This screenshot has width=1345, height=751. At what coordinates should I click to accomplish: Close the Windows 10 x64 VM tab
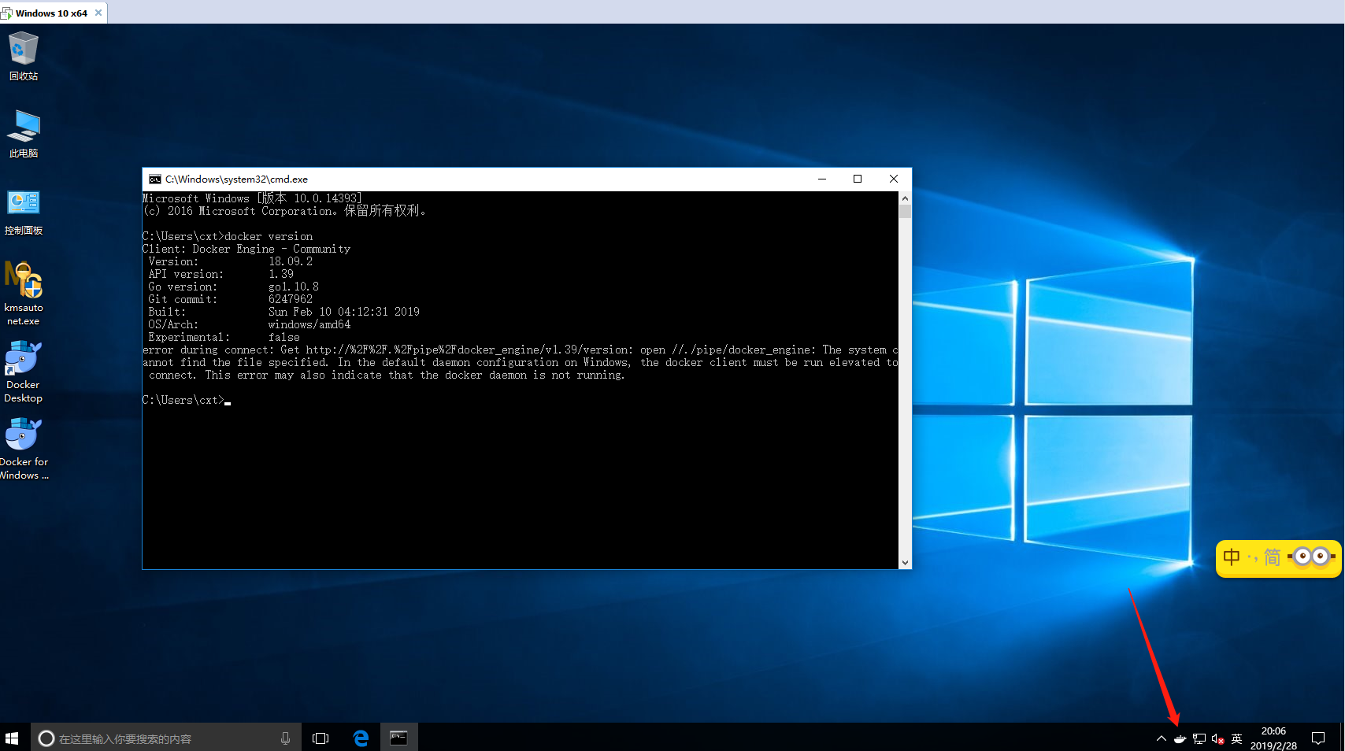[98, 13]
